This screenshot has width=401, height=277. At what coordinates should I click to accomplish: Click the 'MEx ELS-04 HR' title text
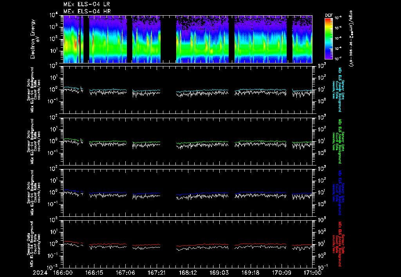(87, 11)
